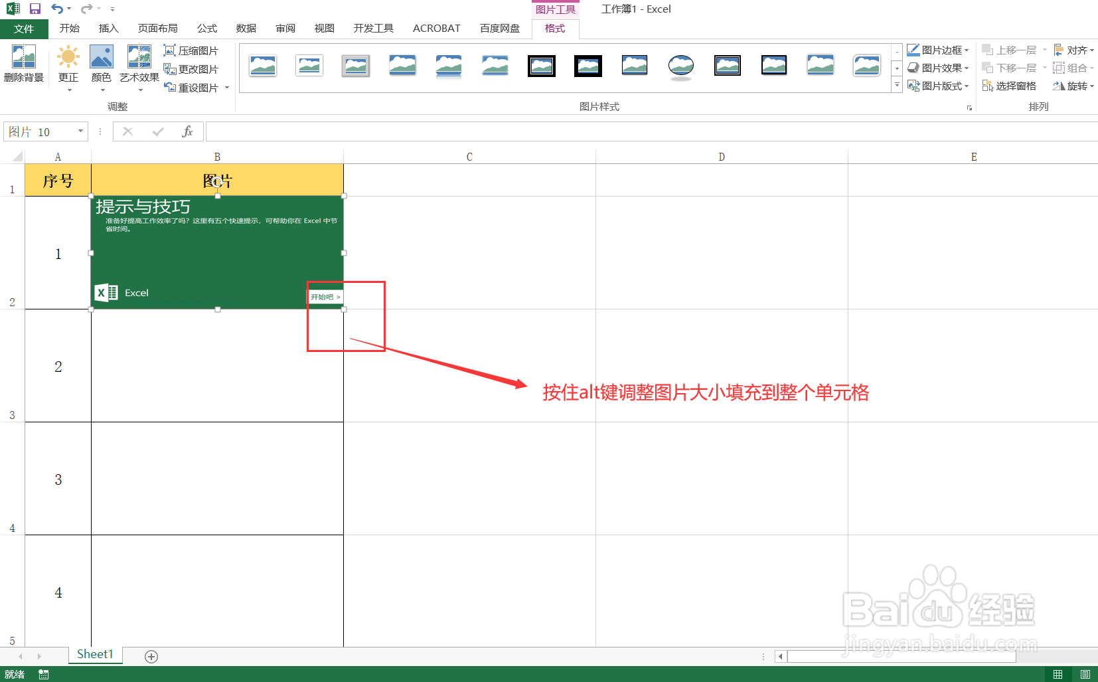
Task: Click Reset Picture (重设图片)
Action: (x=191, y=88)
